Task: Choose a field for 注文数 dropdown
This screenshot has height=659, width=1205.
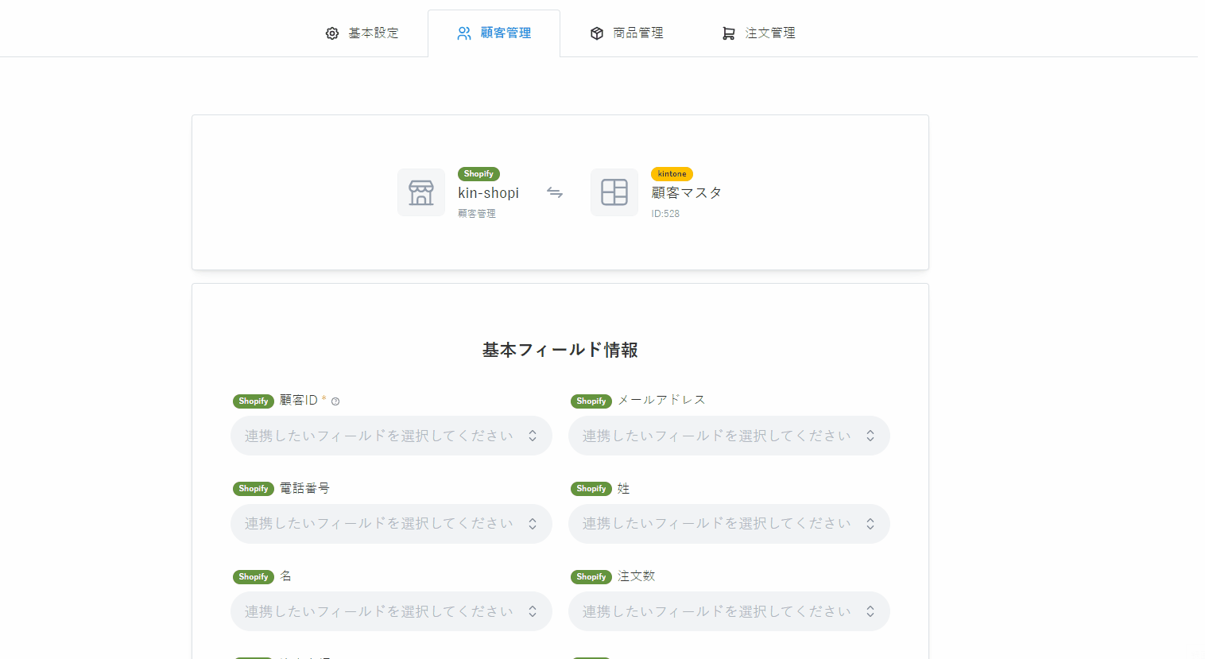Action: pyautogui.click(x=729, y=611)
